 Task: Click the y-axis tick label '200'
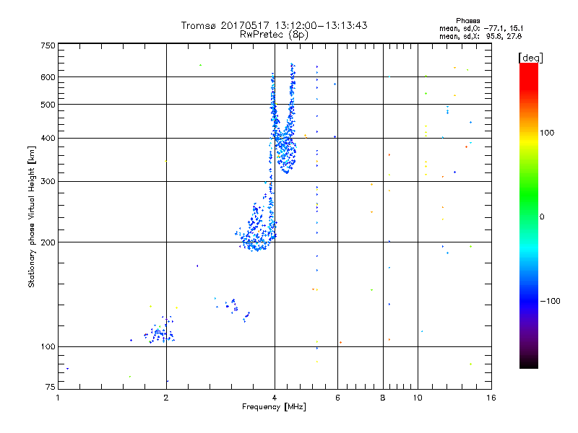click(48, 242)
